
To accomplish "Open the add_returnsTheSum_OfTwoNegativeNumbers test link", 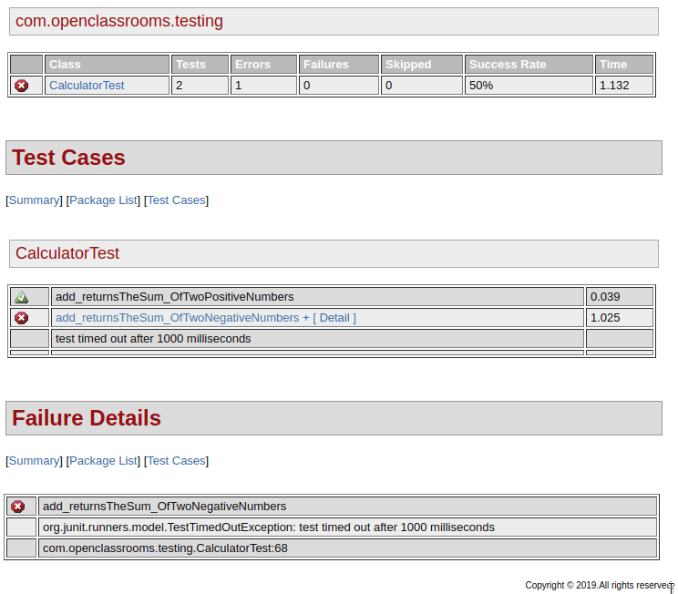I will (177, 318).
